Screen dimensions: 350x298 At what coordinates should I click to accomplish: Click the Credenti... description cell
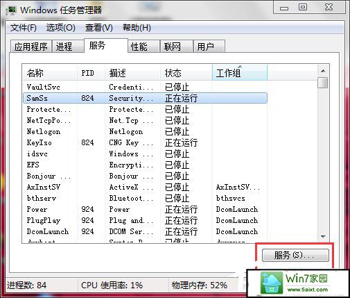pos(131,87)
